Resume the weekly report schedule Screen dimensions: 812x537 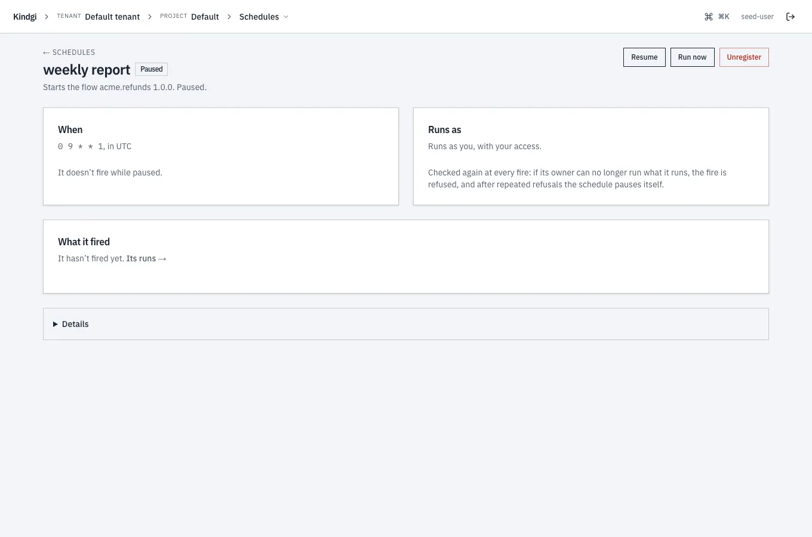644,57
